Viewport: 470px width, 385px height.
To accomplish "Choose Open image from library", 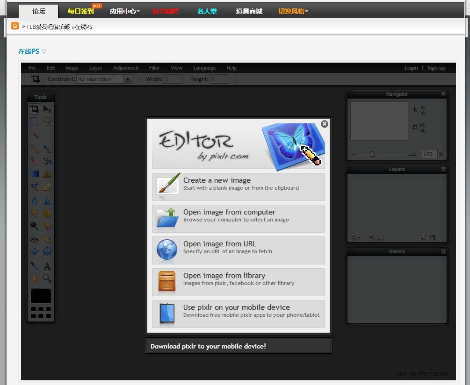I will tap(239, 282).
